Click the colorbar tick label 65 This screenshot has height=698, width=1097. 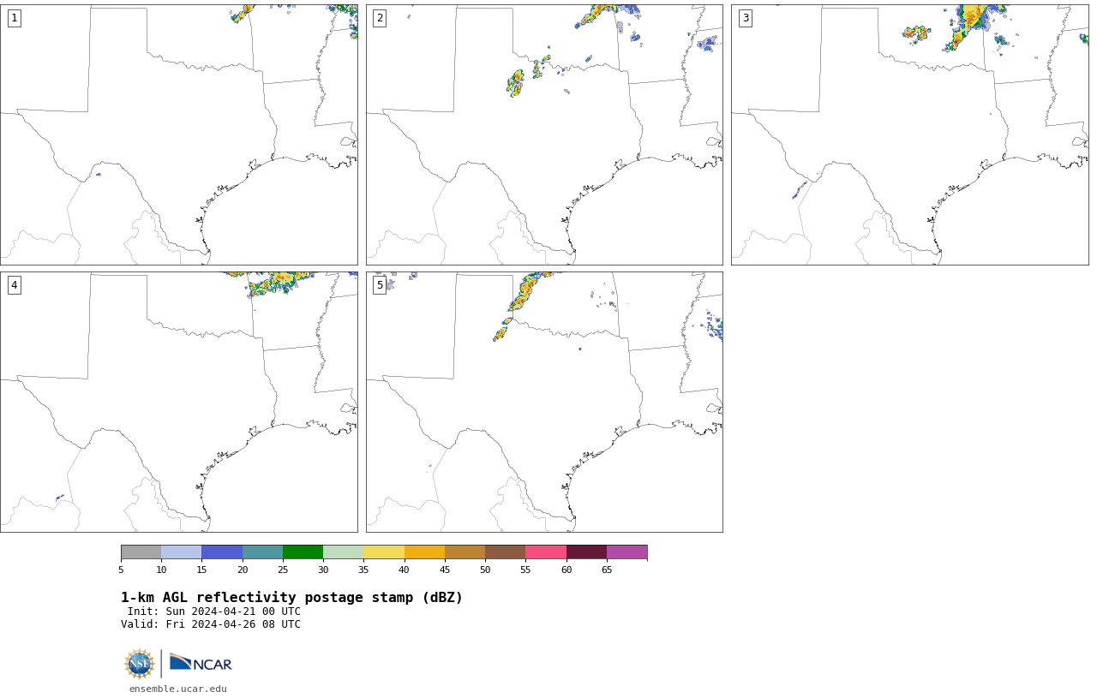[x=607, y=570]
